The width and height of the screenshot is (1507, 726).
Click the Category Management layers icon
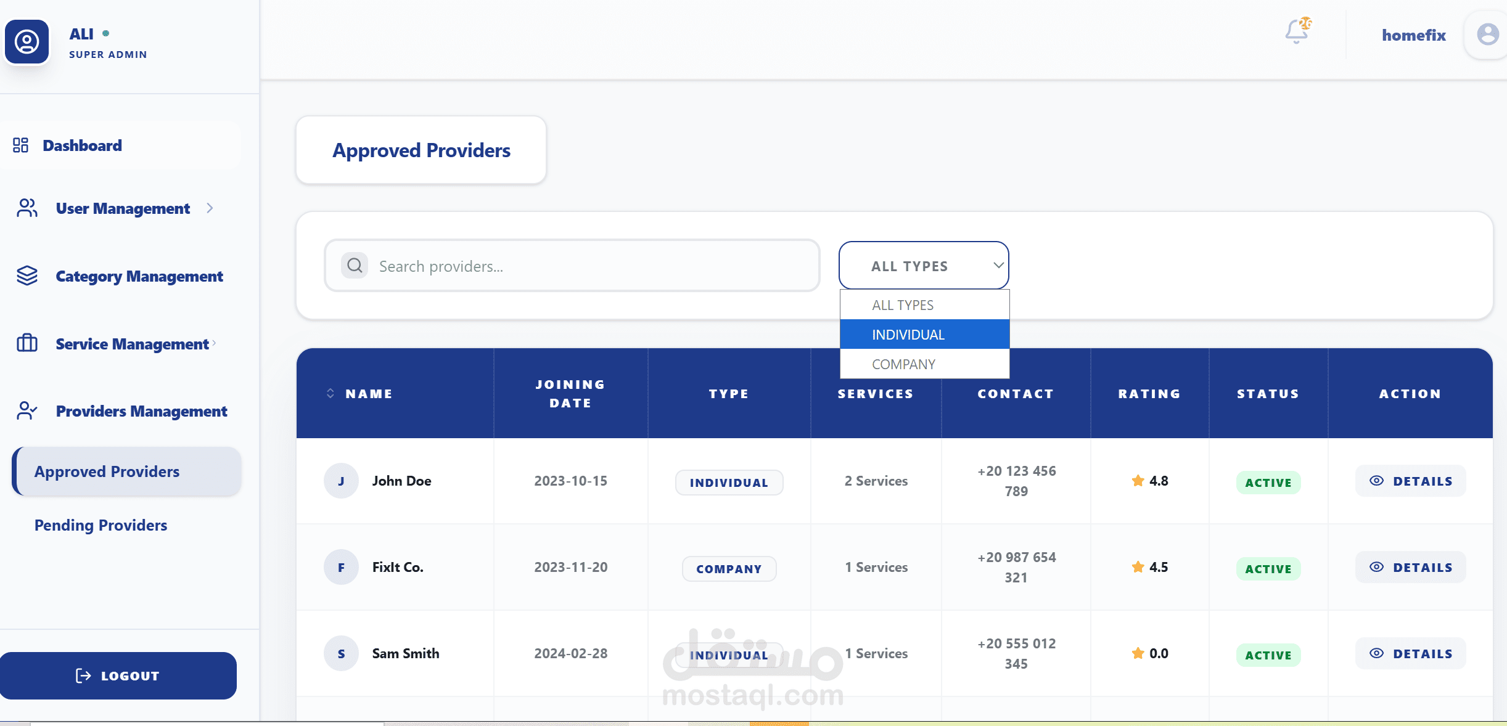pos(27,276)
